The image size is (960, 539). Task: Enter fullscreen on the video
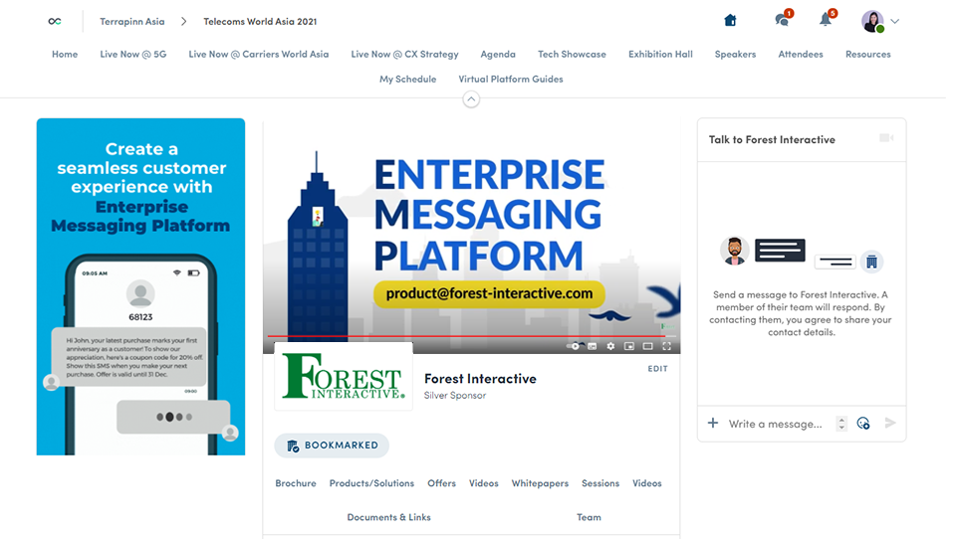point(667,346)
